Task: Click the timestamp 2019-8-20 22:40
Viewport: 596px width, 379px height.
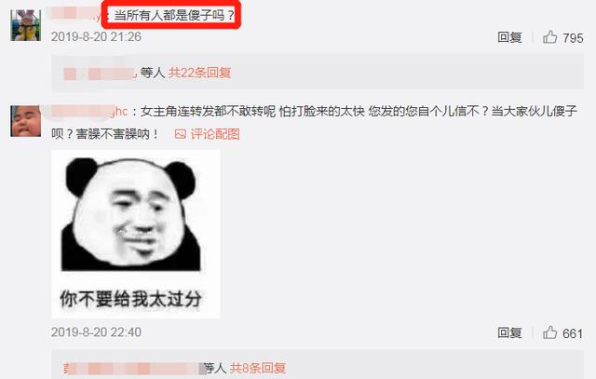Action: coord(96,332)
